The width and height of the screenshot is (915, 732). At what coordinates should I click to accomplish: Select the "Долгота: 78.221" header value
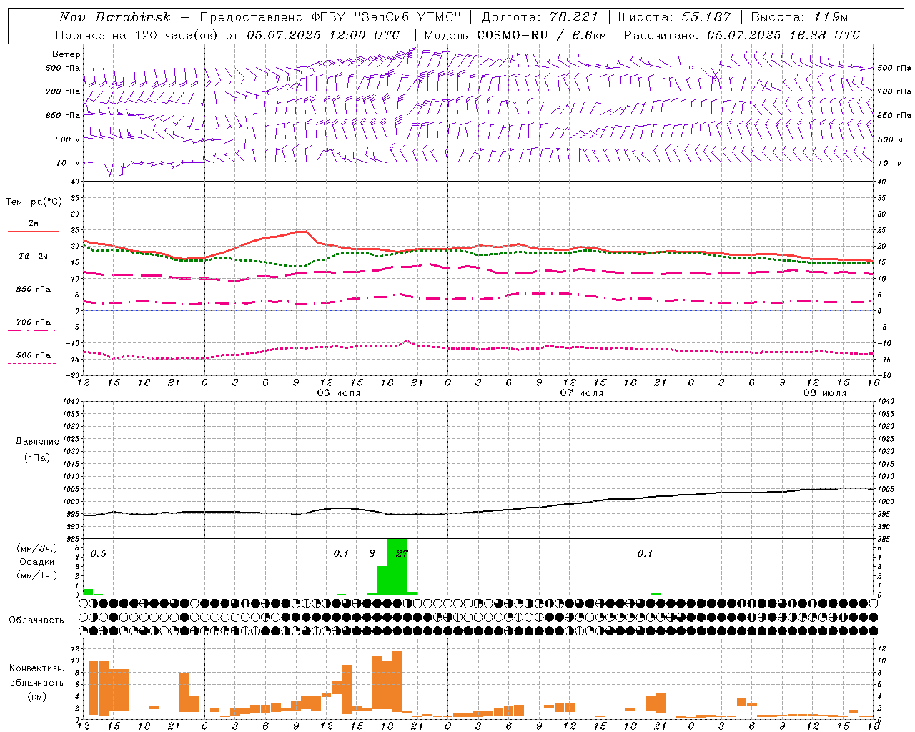click(x=539, y=17)
